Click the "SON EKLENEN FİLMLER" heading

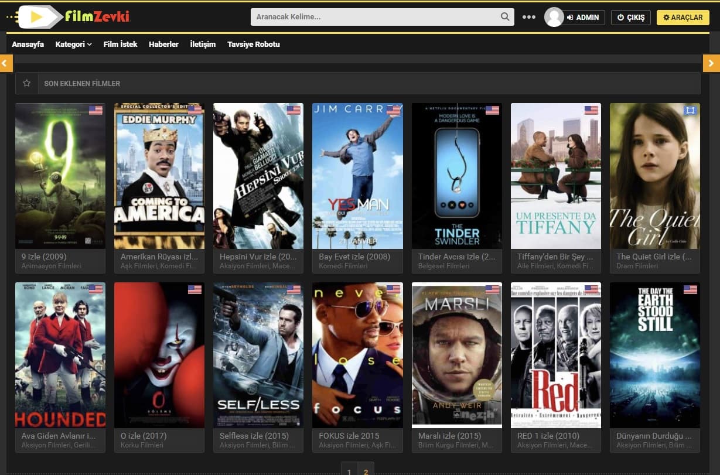[82, 84]
